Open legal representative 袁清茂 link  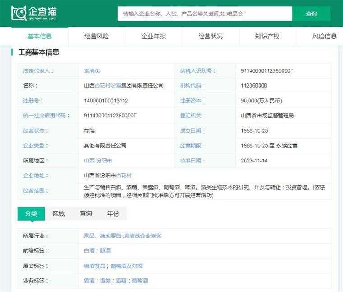pyautogui.click(x=92, y=71)
